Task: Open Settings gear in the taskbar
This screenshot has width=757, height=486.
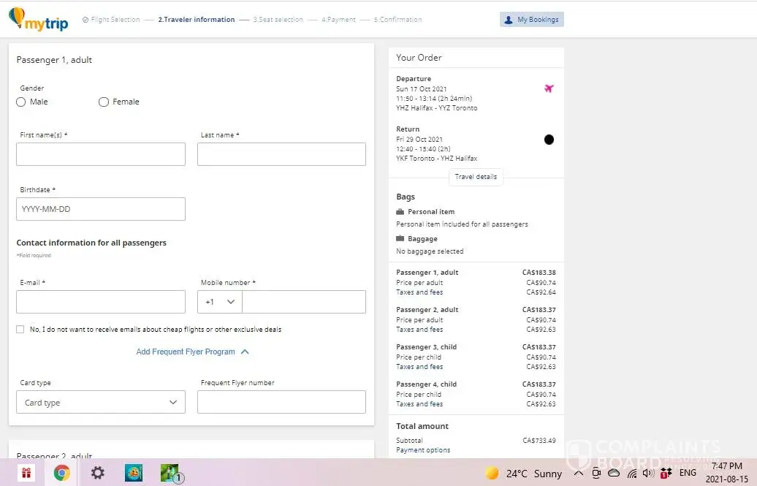Action: (x=97, y=473)
